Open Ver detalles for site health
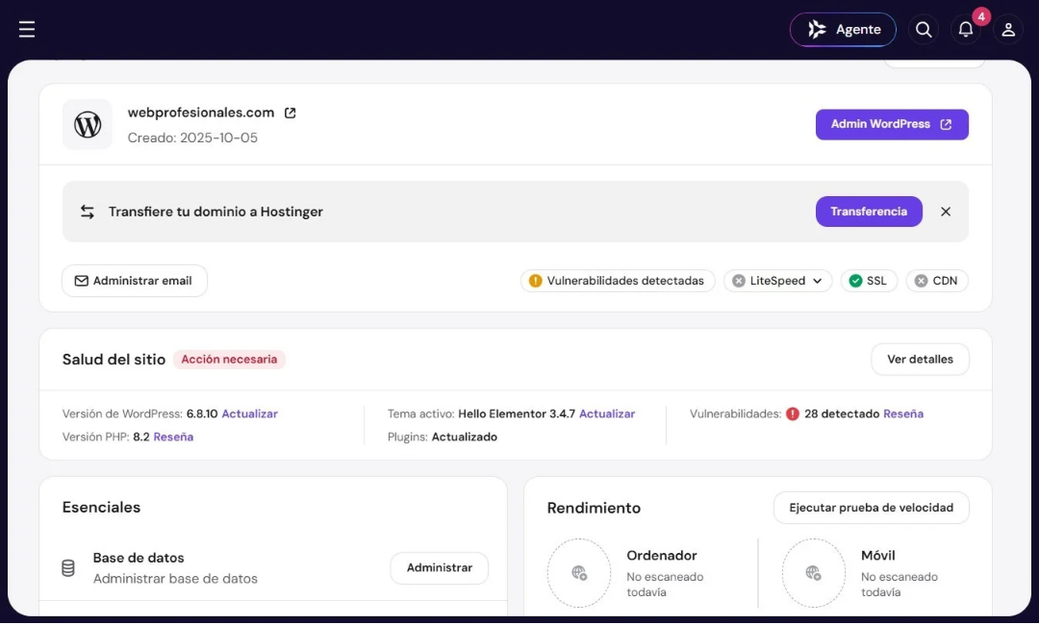The width and height of the screenshot is (1039, 625). pos(920,359)
